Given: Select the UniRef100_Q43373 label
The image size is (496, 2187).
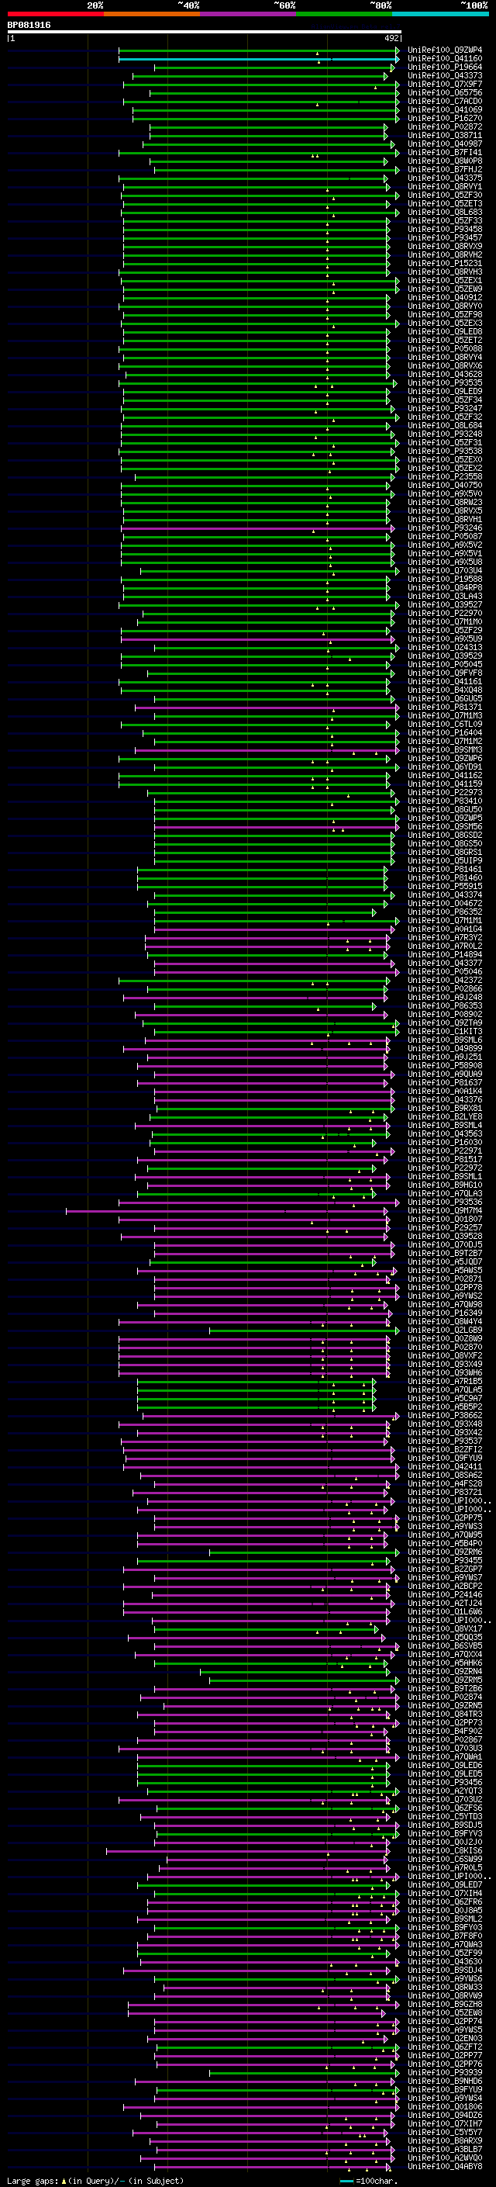Looking at the screenshot, I should 445,75.
